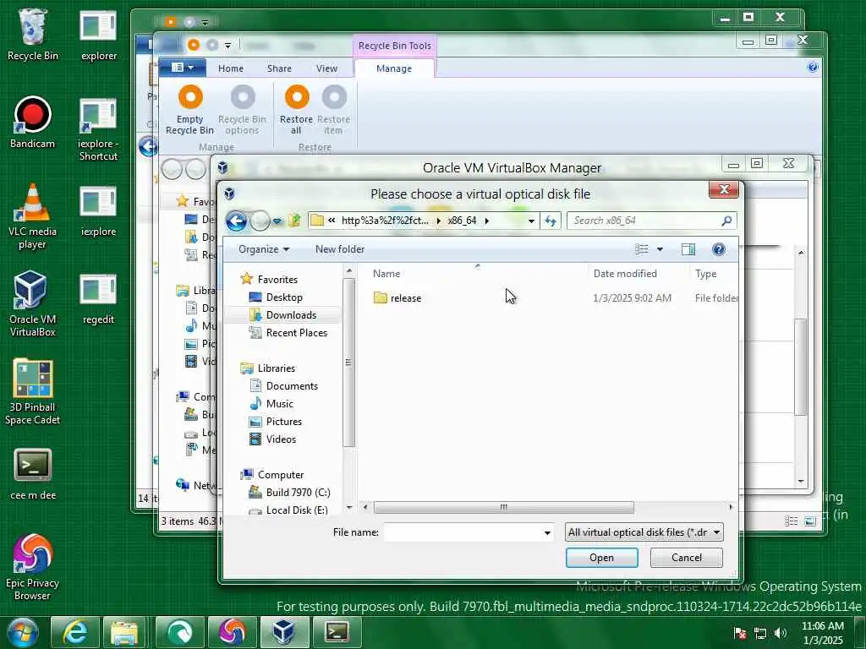Launch Bandicam from the desktop
This screenshot has height=649, width=866.
[x=33, y=123]
